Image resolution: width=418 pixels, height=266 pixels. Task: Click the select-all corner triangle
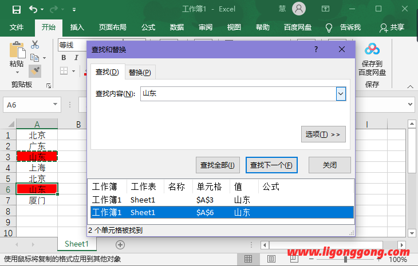[x=11, y=124]
